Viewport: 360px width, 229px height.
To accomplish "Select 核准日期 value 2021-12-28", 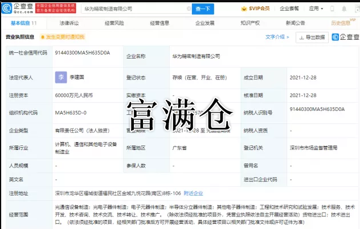I will click(x=303, y=95).
